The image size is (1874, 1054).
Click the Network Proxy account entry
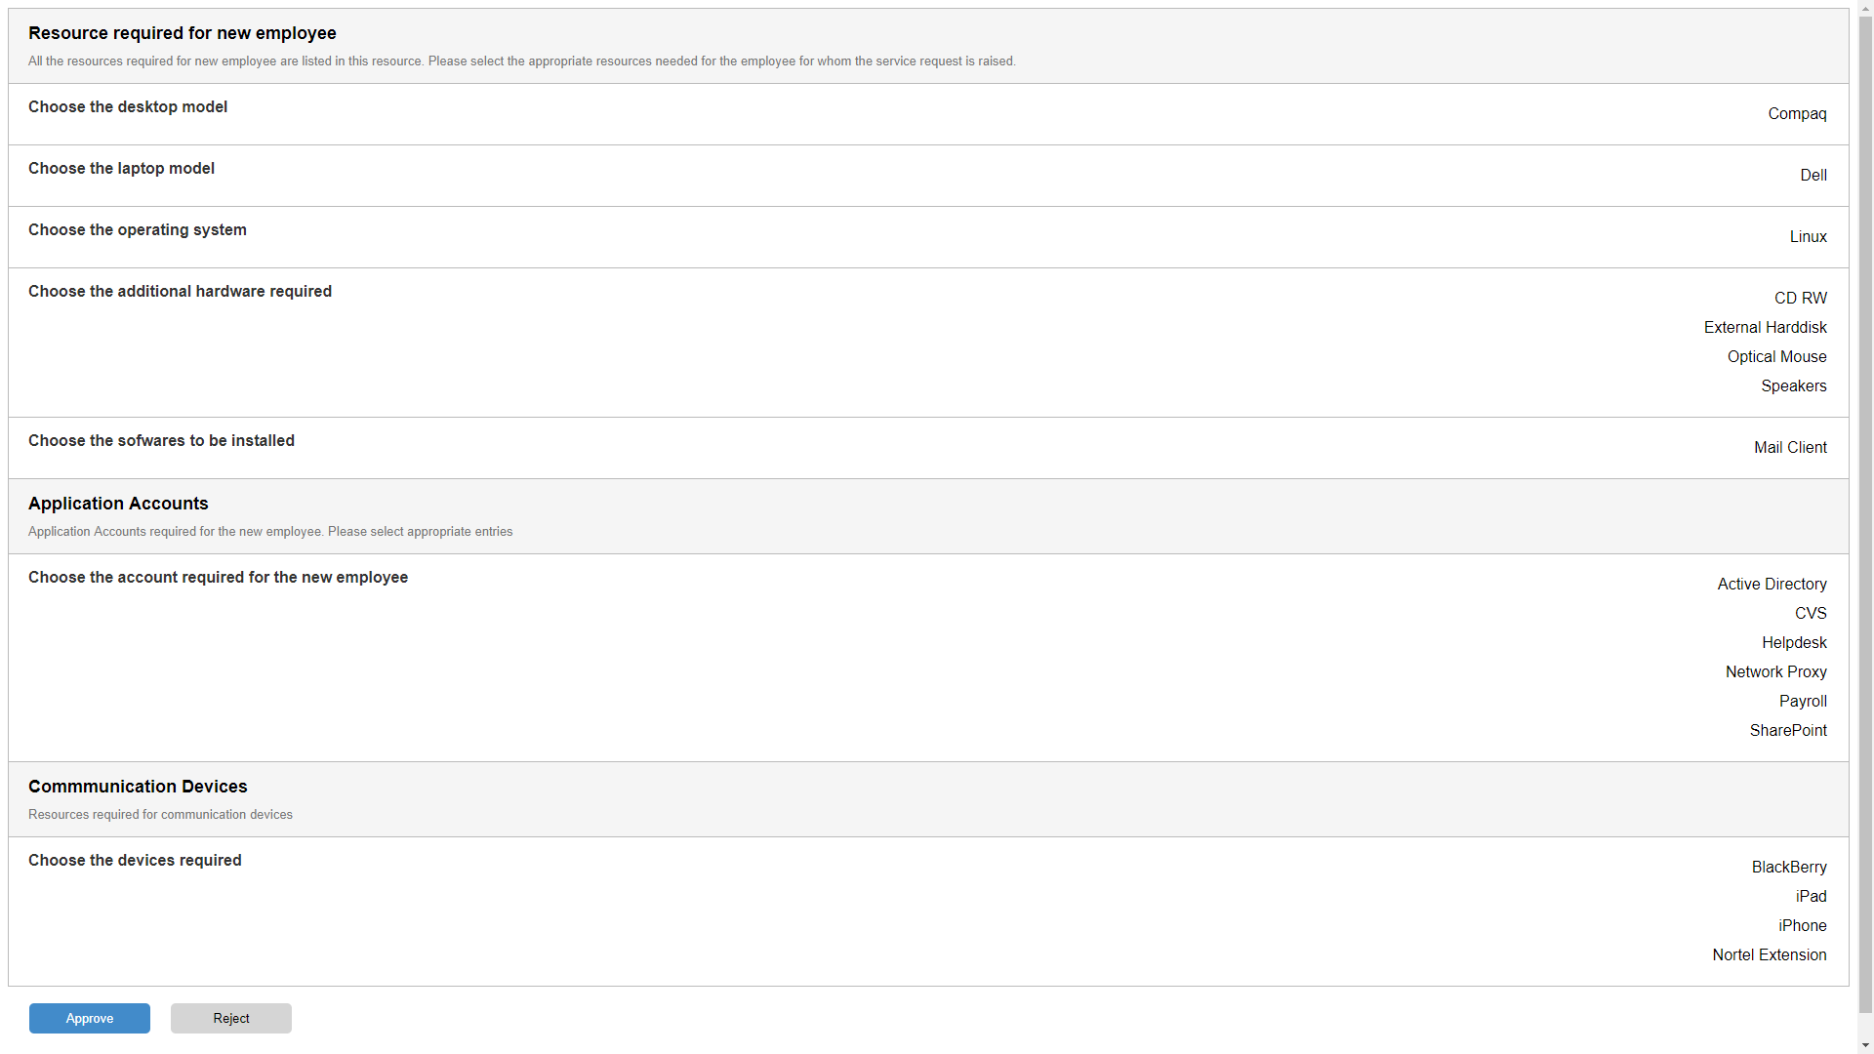[x=1775, y=671]
